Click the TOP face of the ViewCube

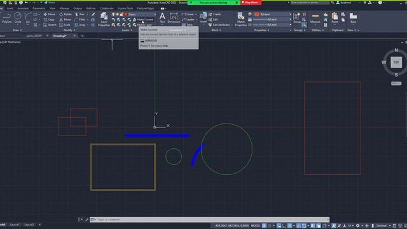(396, 62)
